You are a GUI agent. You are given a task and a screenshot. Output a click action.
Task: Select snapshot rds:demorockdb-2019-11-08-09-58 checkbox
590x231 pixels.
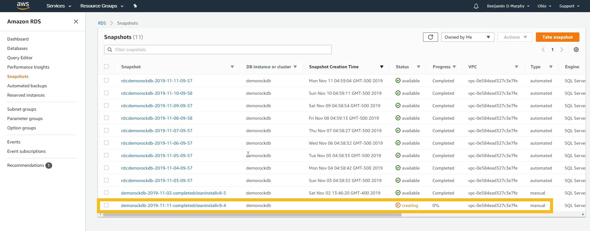(106, 118)
